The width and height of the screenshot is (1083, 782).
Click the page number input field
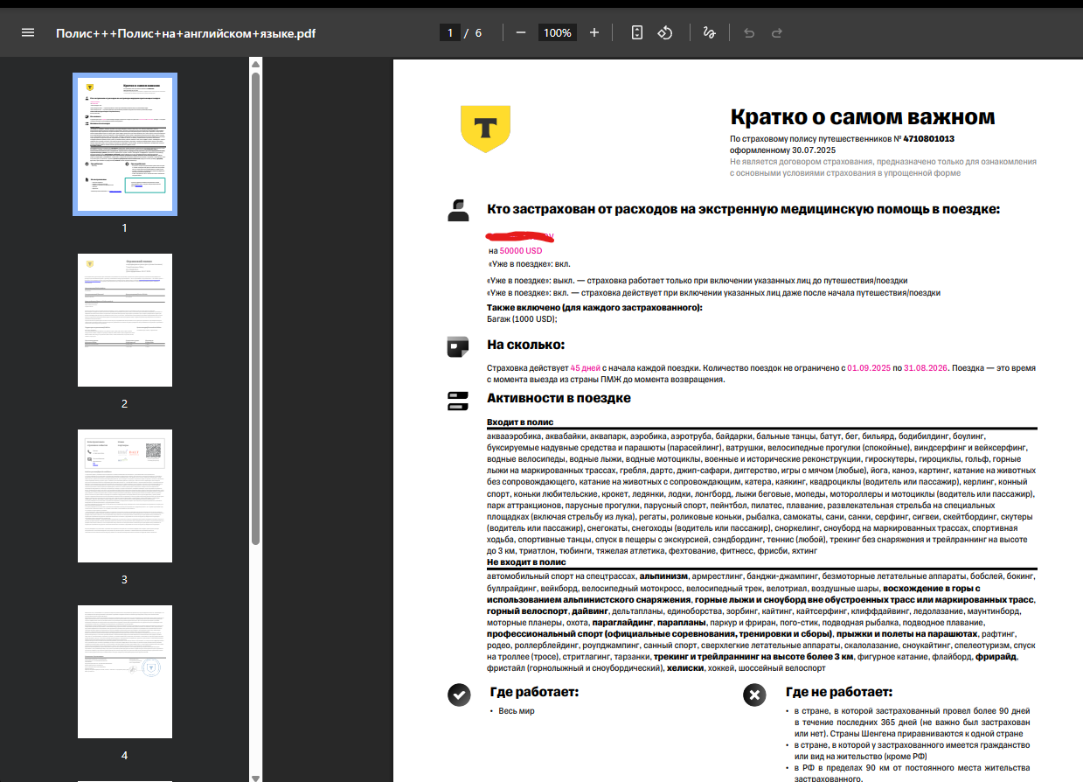[x=451, y=32]
